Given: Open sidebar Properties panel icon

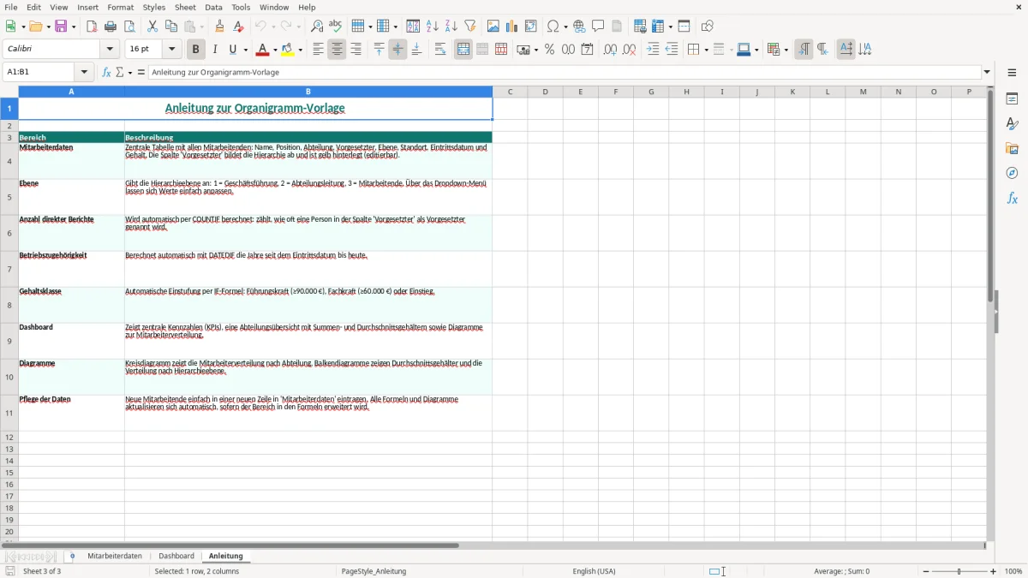Looking at the screenshot, I should [1012, 99].
